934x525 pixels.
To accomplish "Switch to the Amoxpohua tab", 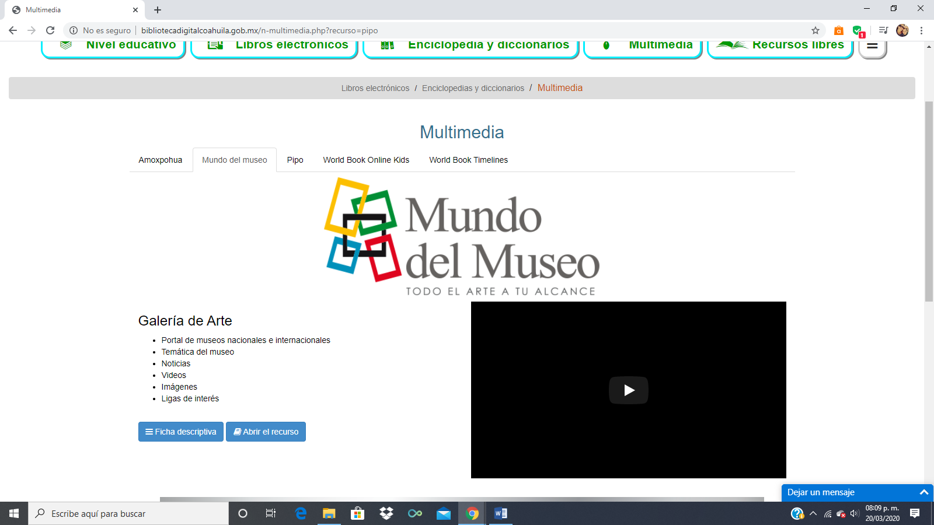I will click(161, 160).
